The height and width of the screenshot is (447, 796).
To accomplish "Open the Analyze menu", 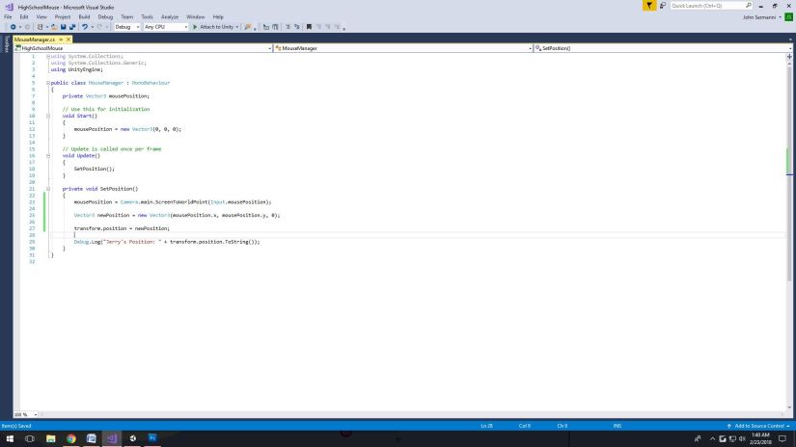I will pyautogui.click(x=170, y=16).
